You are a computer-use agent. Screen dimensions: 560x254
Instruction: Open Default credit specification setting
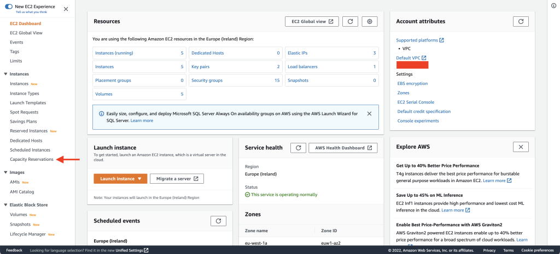tap(424, 111)
